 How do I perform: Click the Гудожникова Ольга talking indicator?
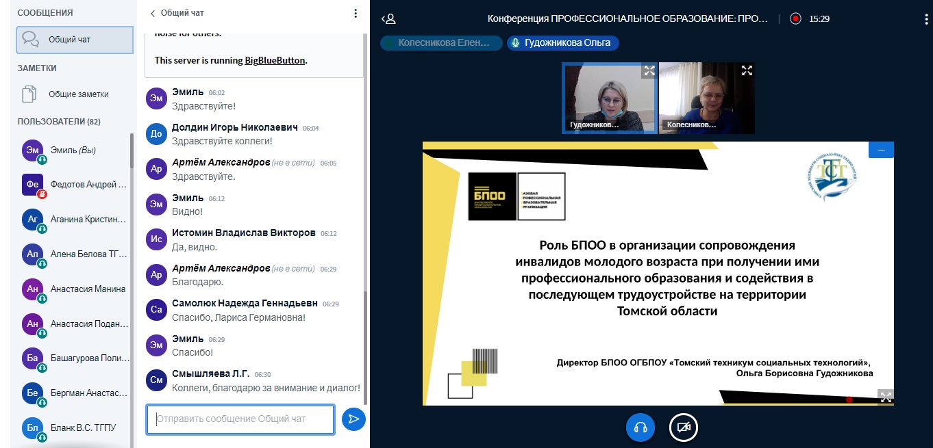(x=563, y=42)
